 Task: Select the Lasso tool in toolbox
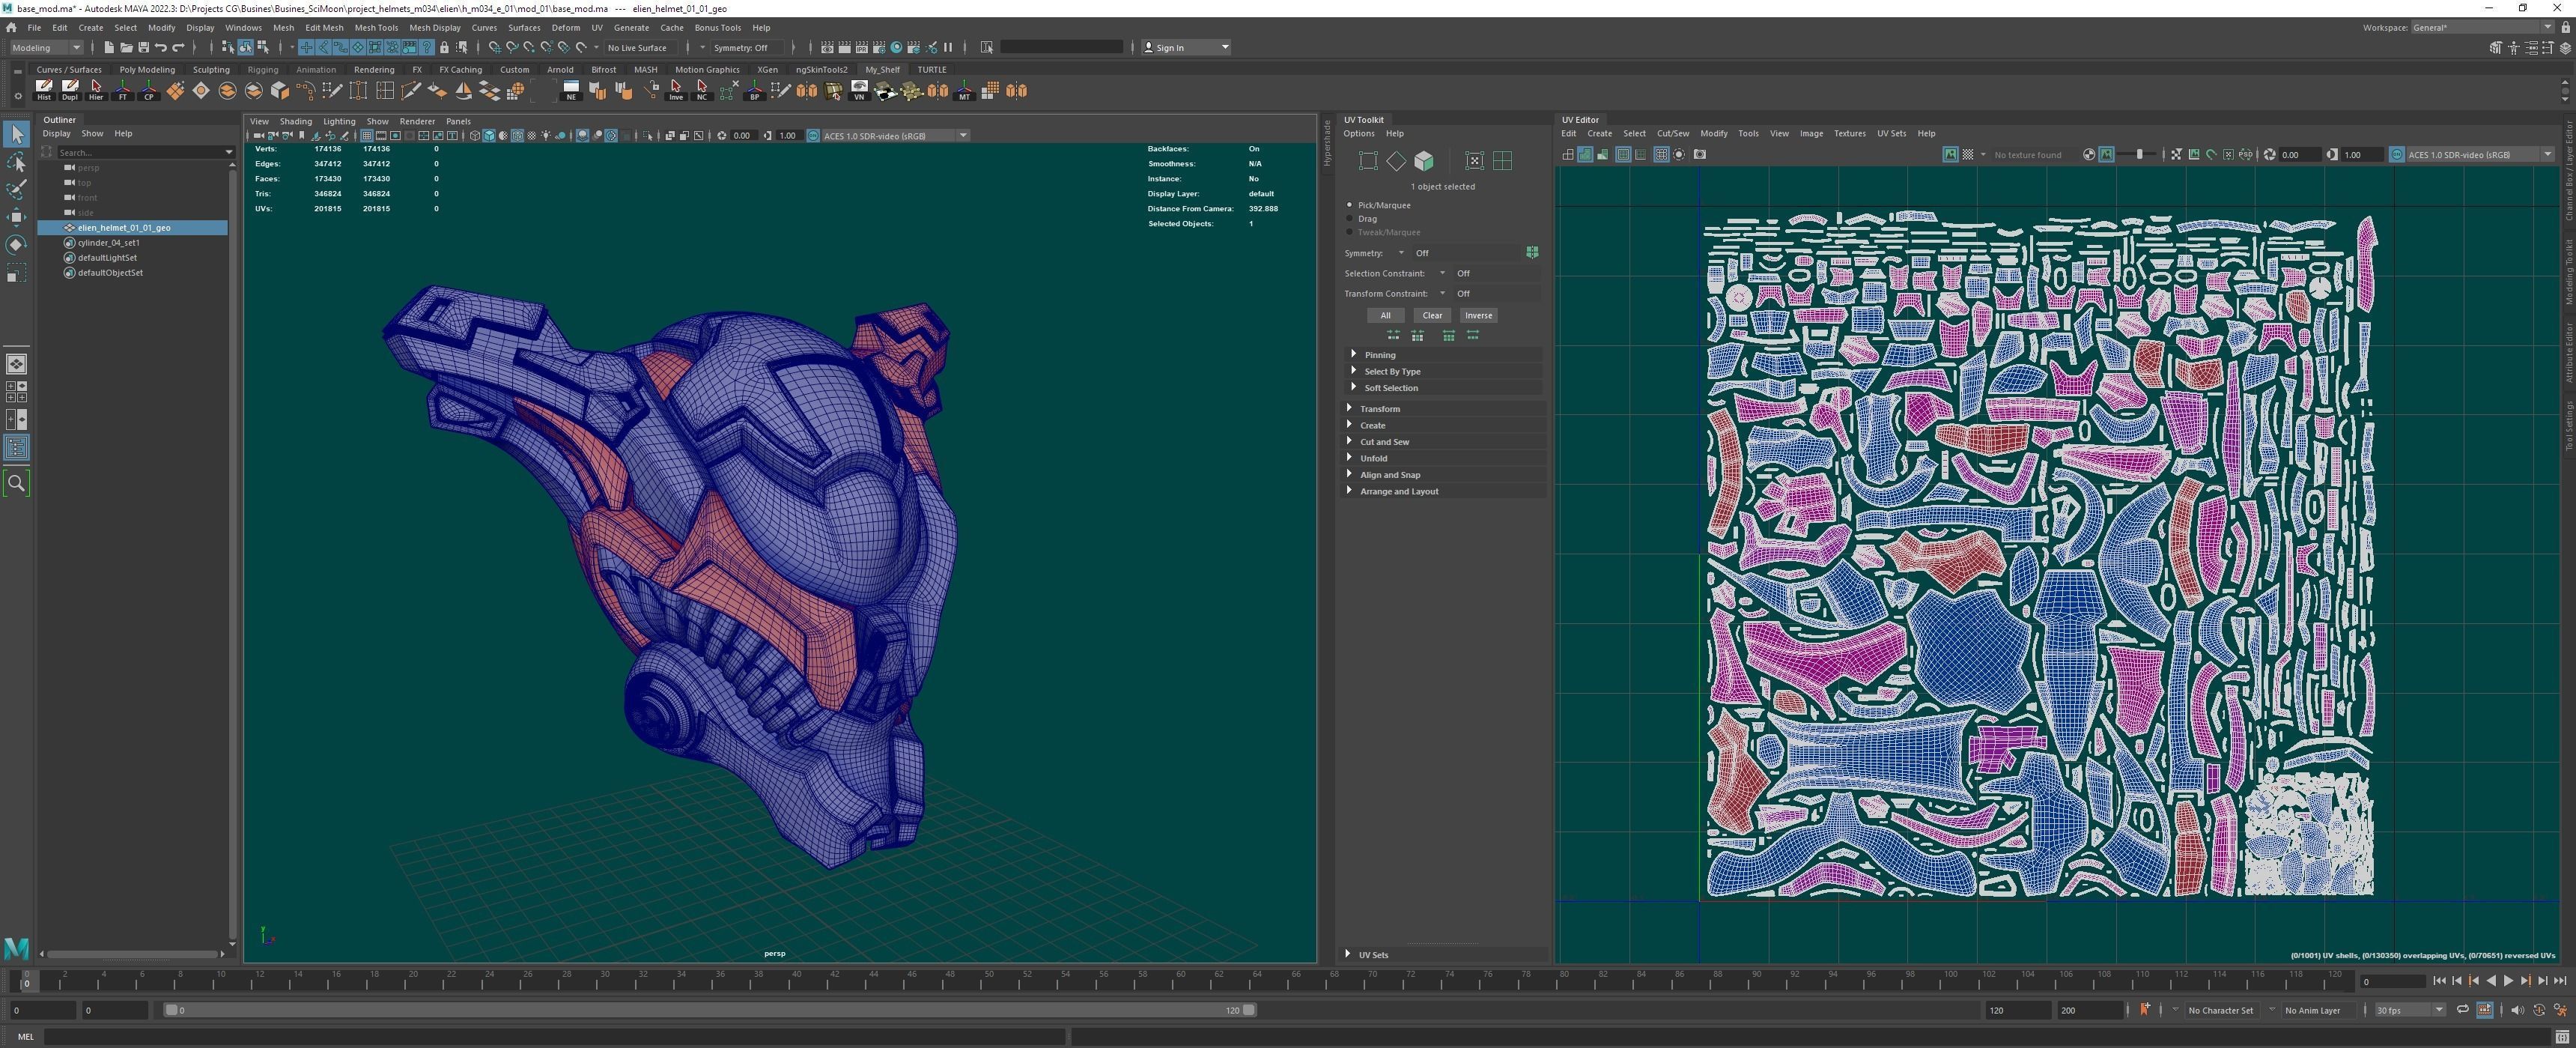pyautogui.click(x=16, y=162)
